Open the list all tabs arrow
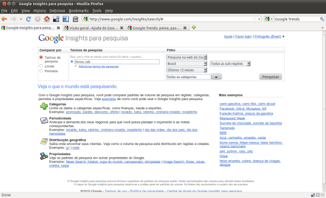This screenshot has height=198, width=326. click(322, 28)
